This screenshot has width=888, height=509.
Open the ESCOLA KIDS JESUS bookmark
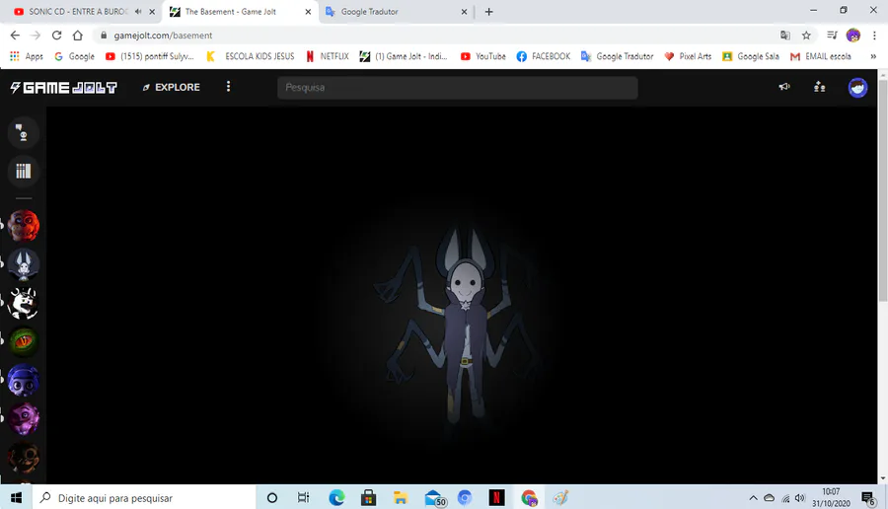(x=251, y=56)
